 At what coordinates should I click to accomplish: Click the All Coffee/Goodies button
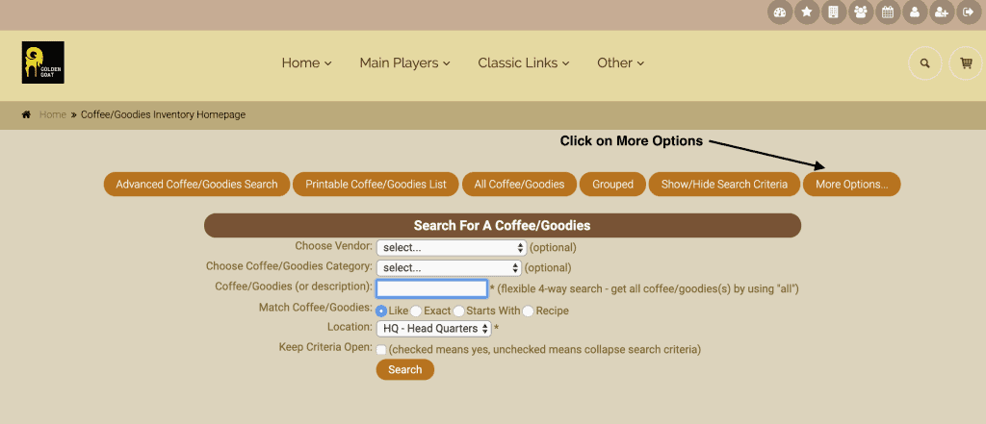(519, 184)
